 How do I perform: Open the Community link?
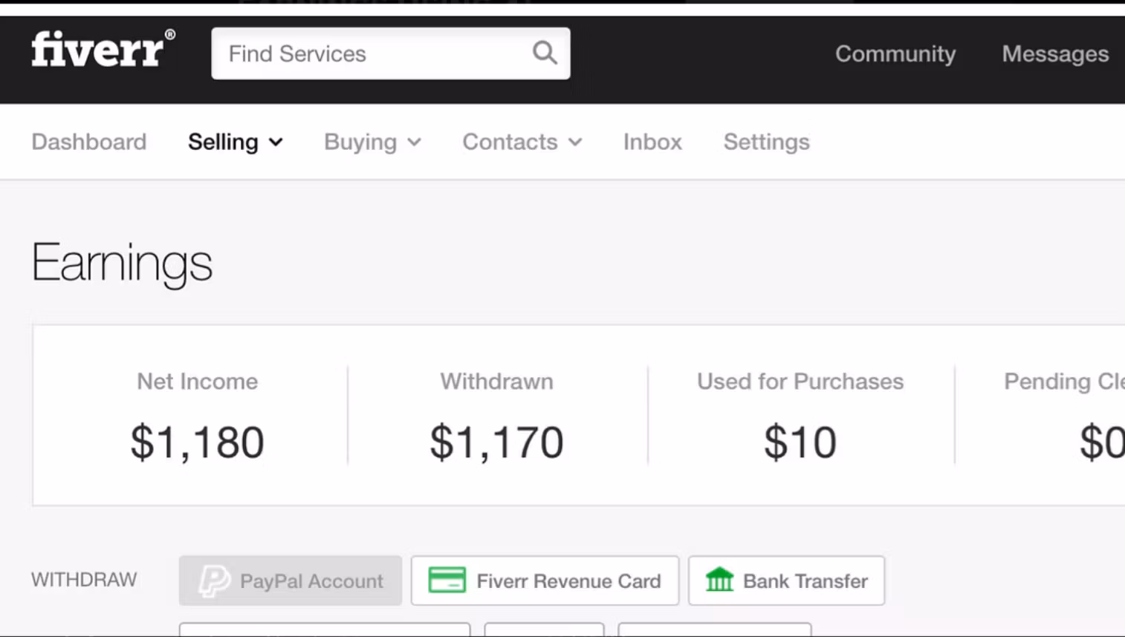[895, 53]
